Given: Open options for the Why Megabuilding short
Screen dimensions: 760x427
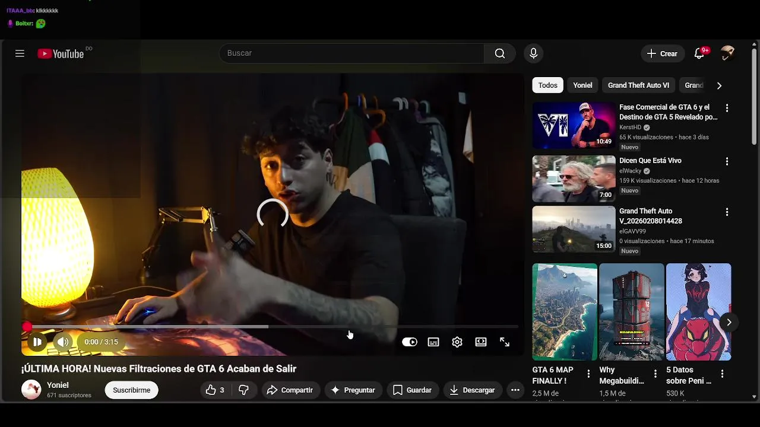Looking at the screenshot, I should [x=655, y=374].
